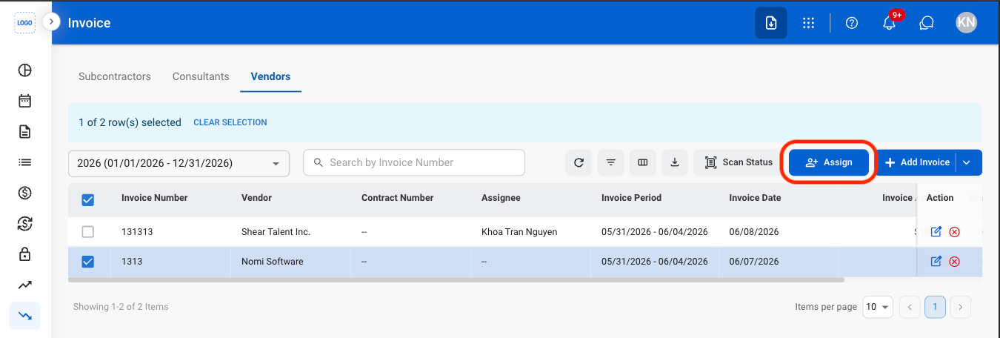Go to next page arrow
This screenshot has width=1000, height=338.
pyautogui.click(x=961, y=307)
